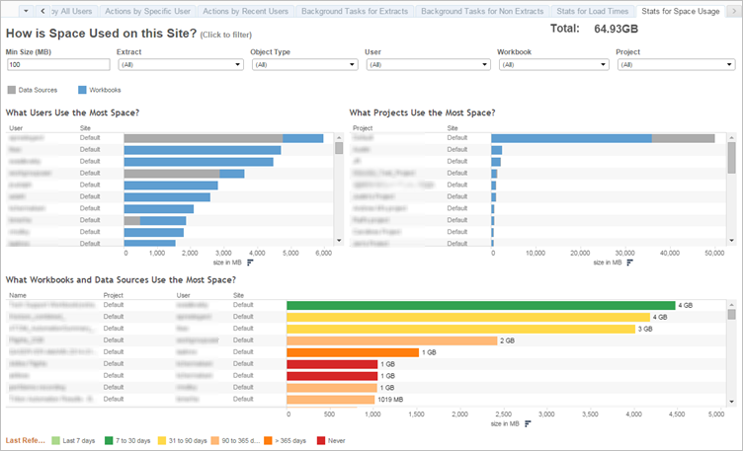Viewport: 743px width, 451px height.
Task: Open the Object Type filter dropdown
Action: (x=304, y=64)
